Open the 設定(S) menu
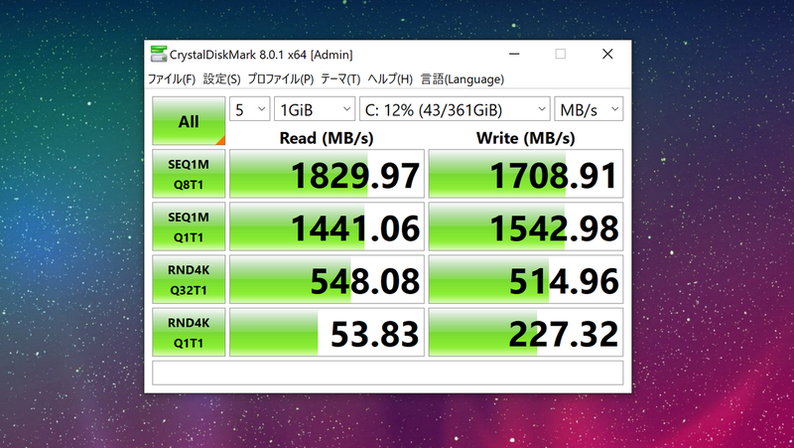 [x=221, y=79]
